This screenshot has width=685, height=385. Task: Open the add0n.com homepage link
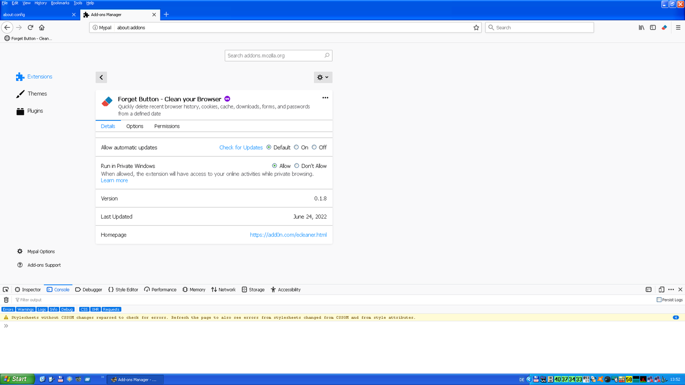coord(288,235)
